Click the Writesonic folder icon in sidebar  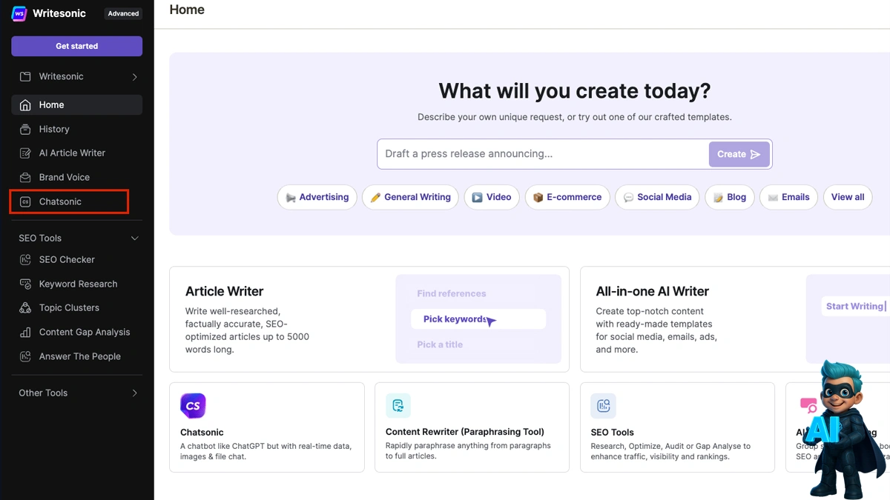[x=25, y=77]
